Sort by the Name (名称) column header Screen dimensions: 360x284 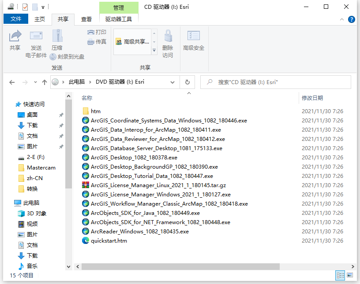click(x=87, y=98)
